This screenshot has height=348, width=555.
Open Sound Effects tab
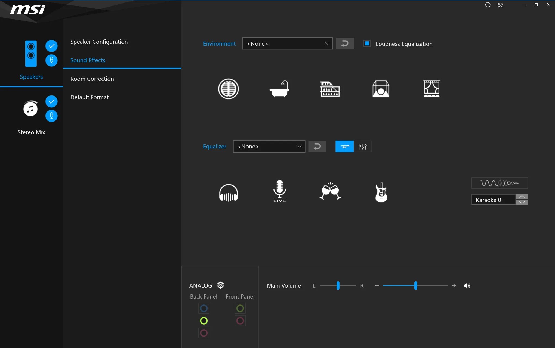[x=88, y=60]
